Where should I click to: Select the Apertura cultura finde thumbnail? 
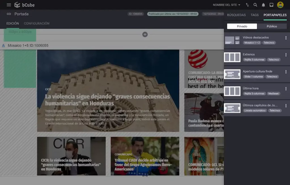point(232,74)
